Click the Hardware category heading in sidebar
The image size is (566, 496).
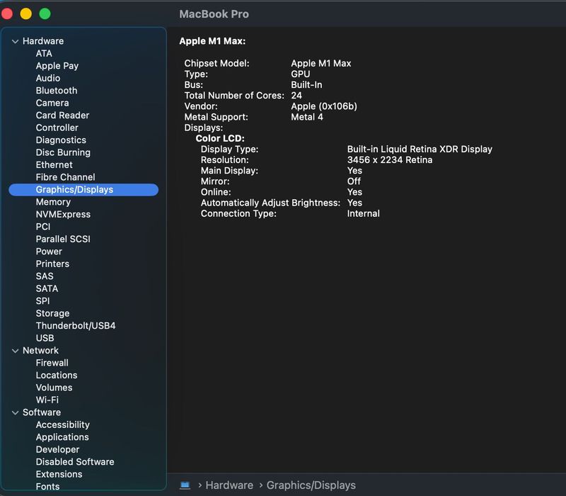(x=43, y=41)
